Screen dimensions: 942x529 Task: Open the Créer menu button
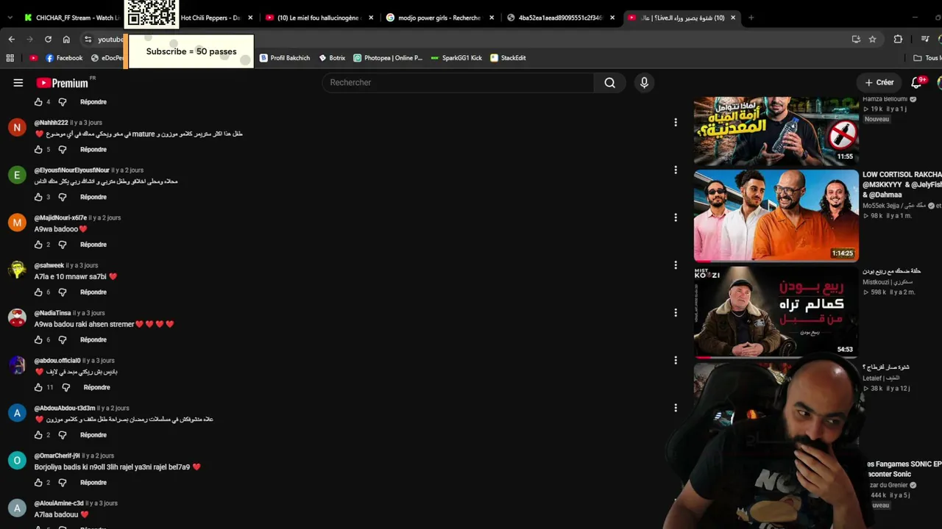click(879, 83)
